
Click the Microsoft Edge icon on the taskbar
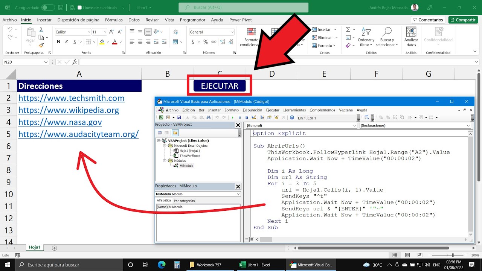tap(162, 265)
